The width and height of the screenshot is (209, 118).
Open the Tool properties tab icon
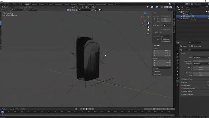click(177, 47)
